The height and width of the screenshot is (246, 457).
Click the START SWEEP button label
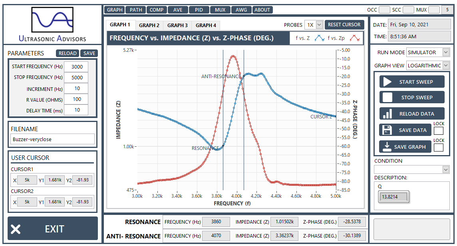[x=416, y=82]
